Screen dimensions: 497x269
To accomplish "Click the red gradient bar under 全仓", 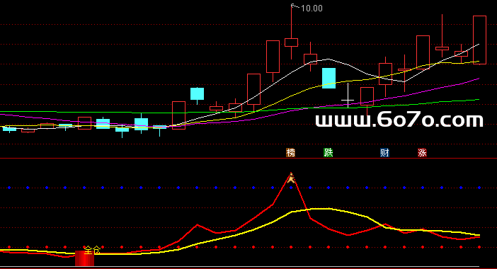I will pos(85,258).
